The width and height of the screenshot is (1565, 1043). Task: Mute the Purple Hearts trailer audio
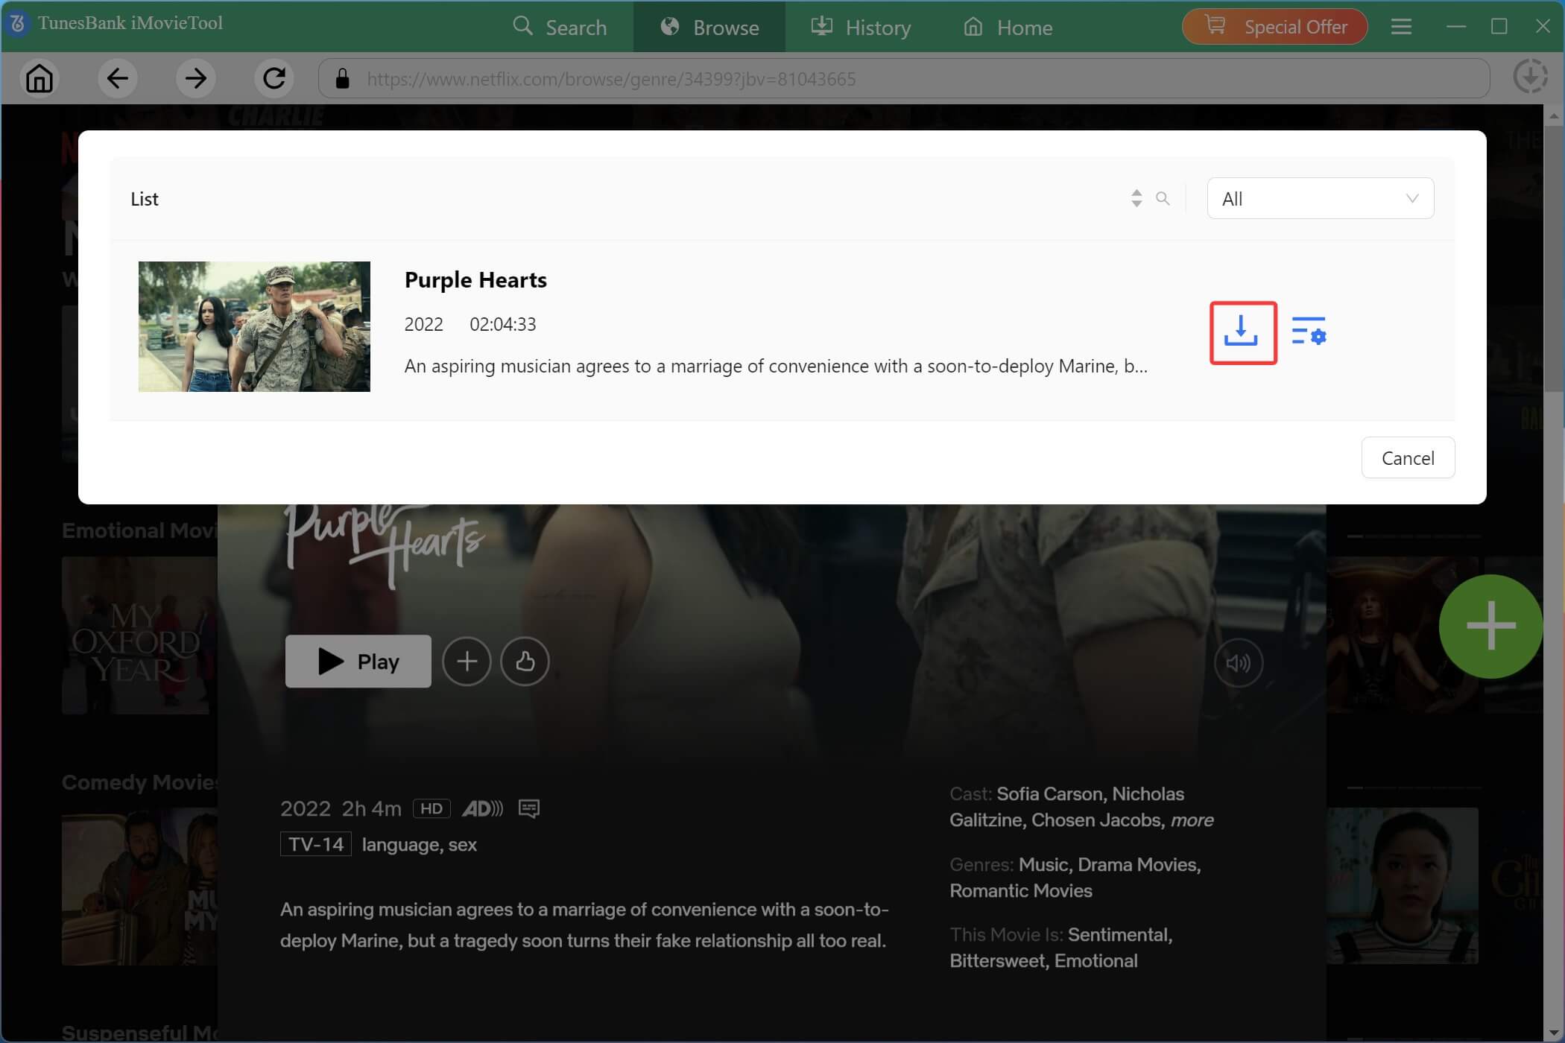pos(1239,662)
